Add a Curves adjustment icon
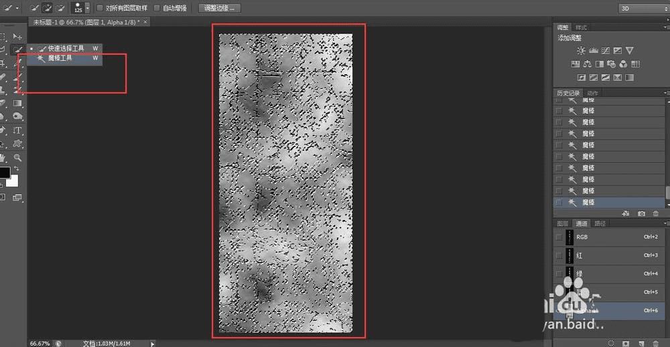 tap(606, 50)
